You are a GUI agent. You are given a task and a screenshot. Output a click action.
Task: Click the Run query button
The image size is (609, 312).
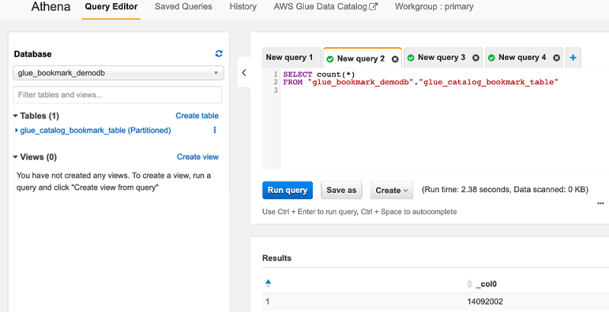pyautogui.click(x=288, y=190)
